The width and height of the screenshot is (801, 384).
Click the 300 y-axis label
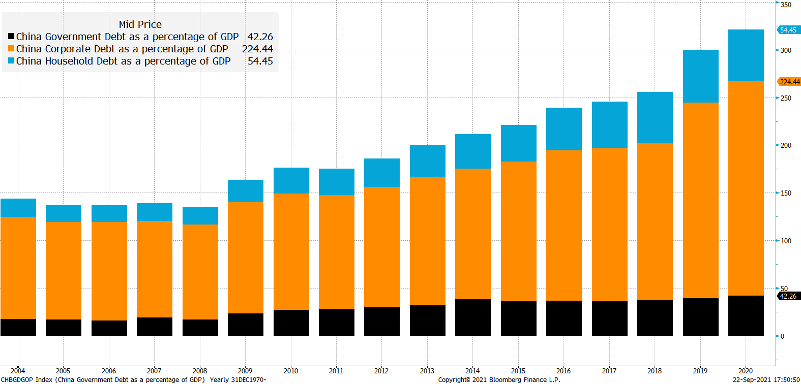[x=786, y=50]
